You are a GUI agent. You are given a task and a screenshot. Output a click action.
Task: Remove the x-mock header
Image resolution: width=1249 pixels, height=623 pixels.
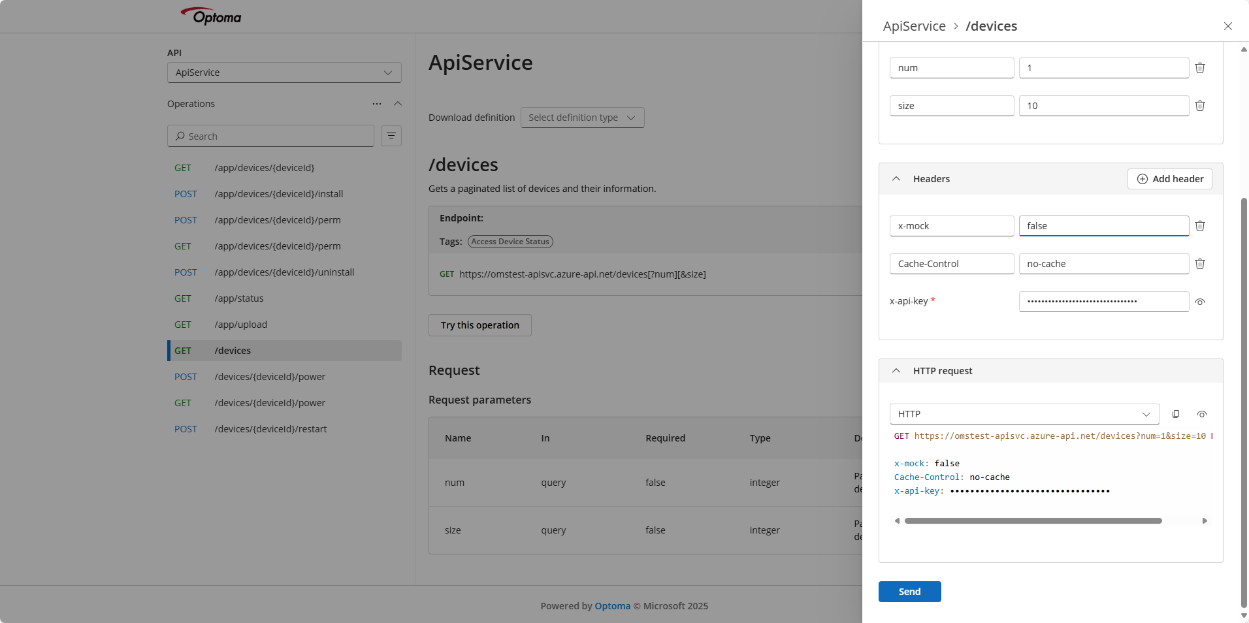[1199, 226]
